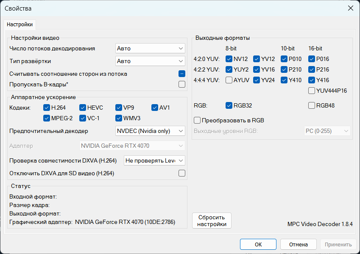Screen dimensions: 360x254
Task: Check the YUV444P16 output format
Action: point(312,91)
